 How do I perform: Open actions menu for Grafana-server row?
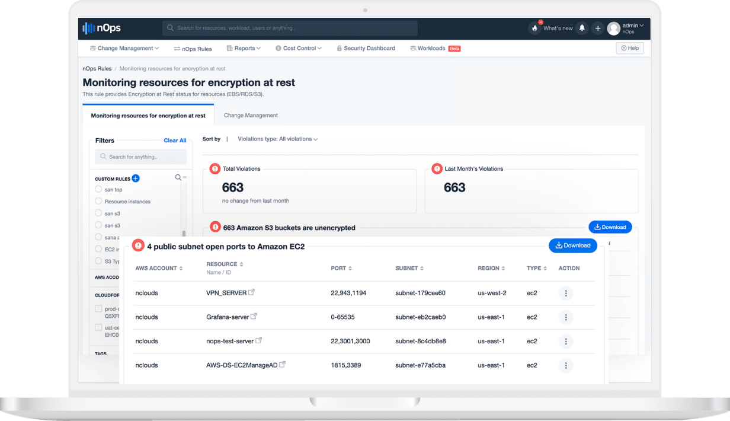click(x=566, y=317)
